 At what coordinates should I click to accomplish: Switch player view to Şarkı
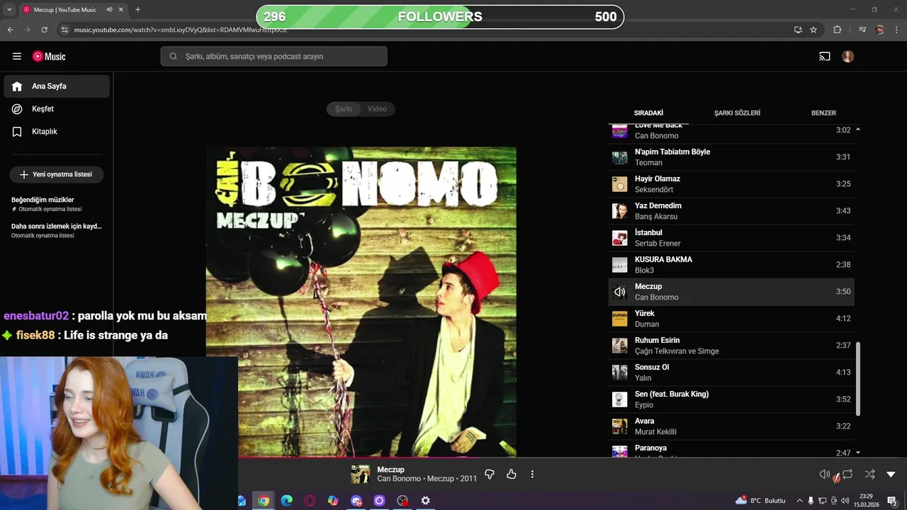click(x=344, y=108)
